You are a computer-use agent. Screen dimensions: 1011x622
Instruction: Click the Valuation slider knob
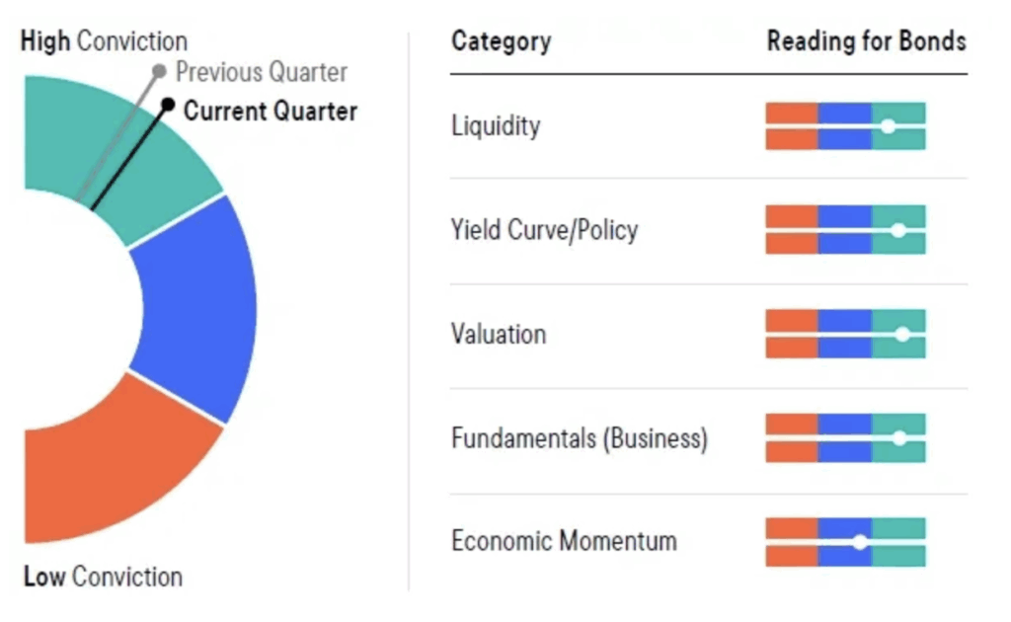(902, 334)
